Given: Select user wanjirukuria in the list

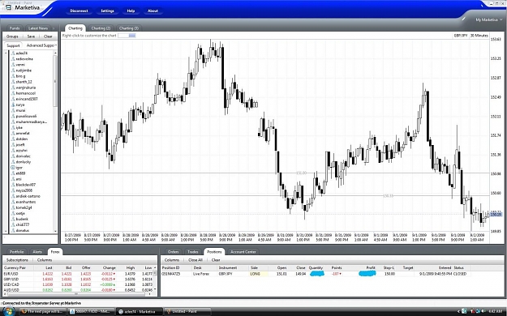Looking at the screenshot, I should (25, 88).
